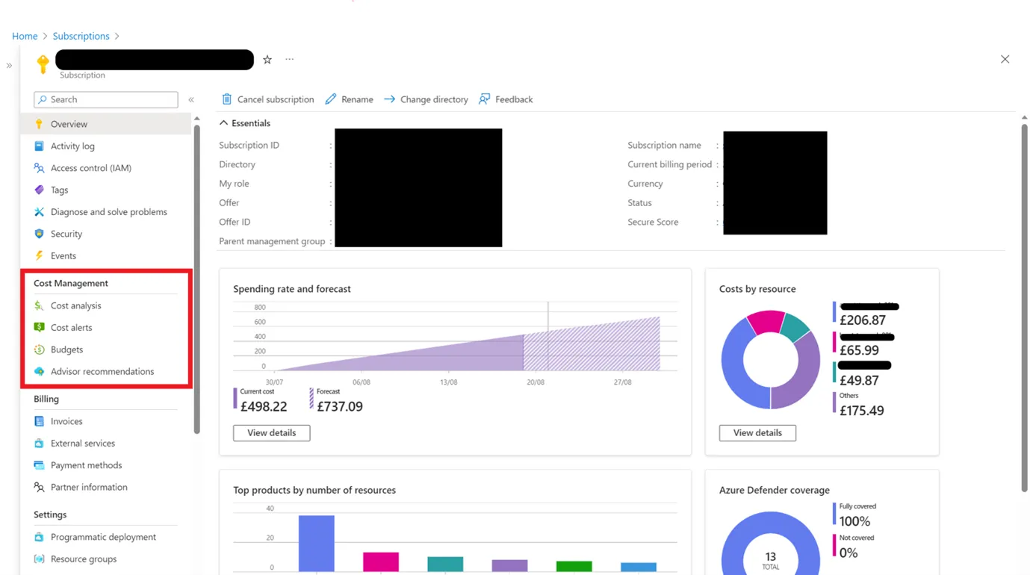
Task: Open the ellipsis more options menu
Action: (x=290, y=59)
